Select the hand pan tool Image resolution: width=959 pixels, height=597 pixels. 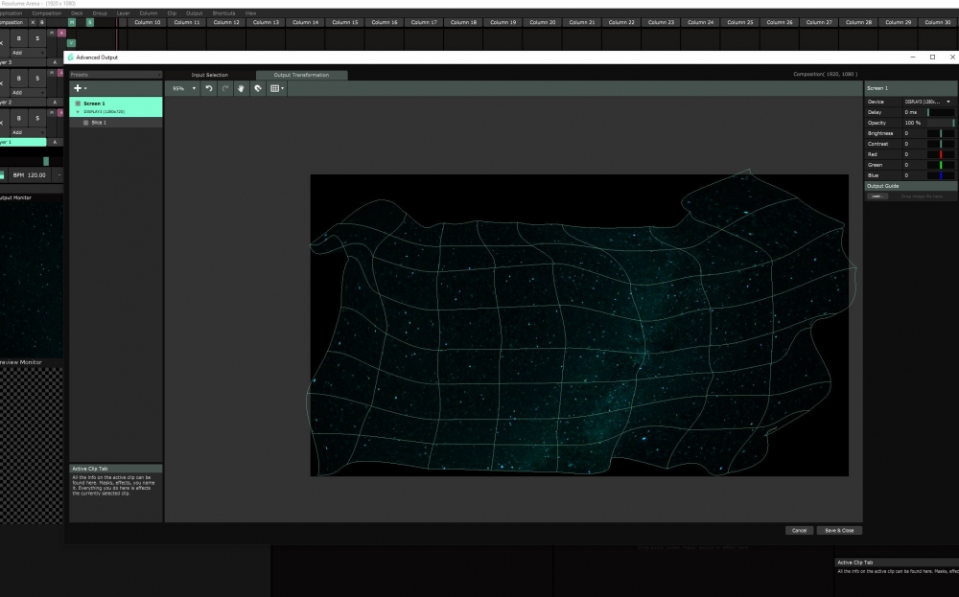click(x=242, y=88)
